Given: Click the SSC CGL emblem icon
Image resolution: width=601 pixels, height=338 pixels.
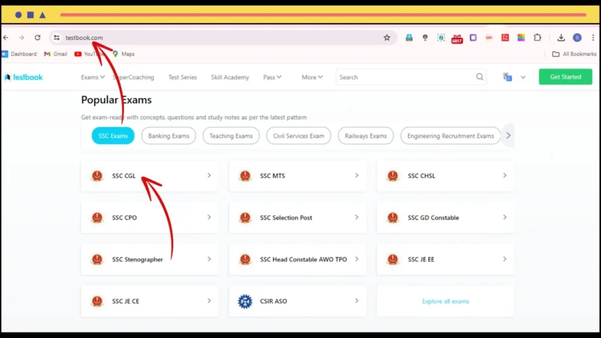Looking at the screenshot, I should click(97, 175).
